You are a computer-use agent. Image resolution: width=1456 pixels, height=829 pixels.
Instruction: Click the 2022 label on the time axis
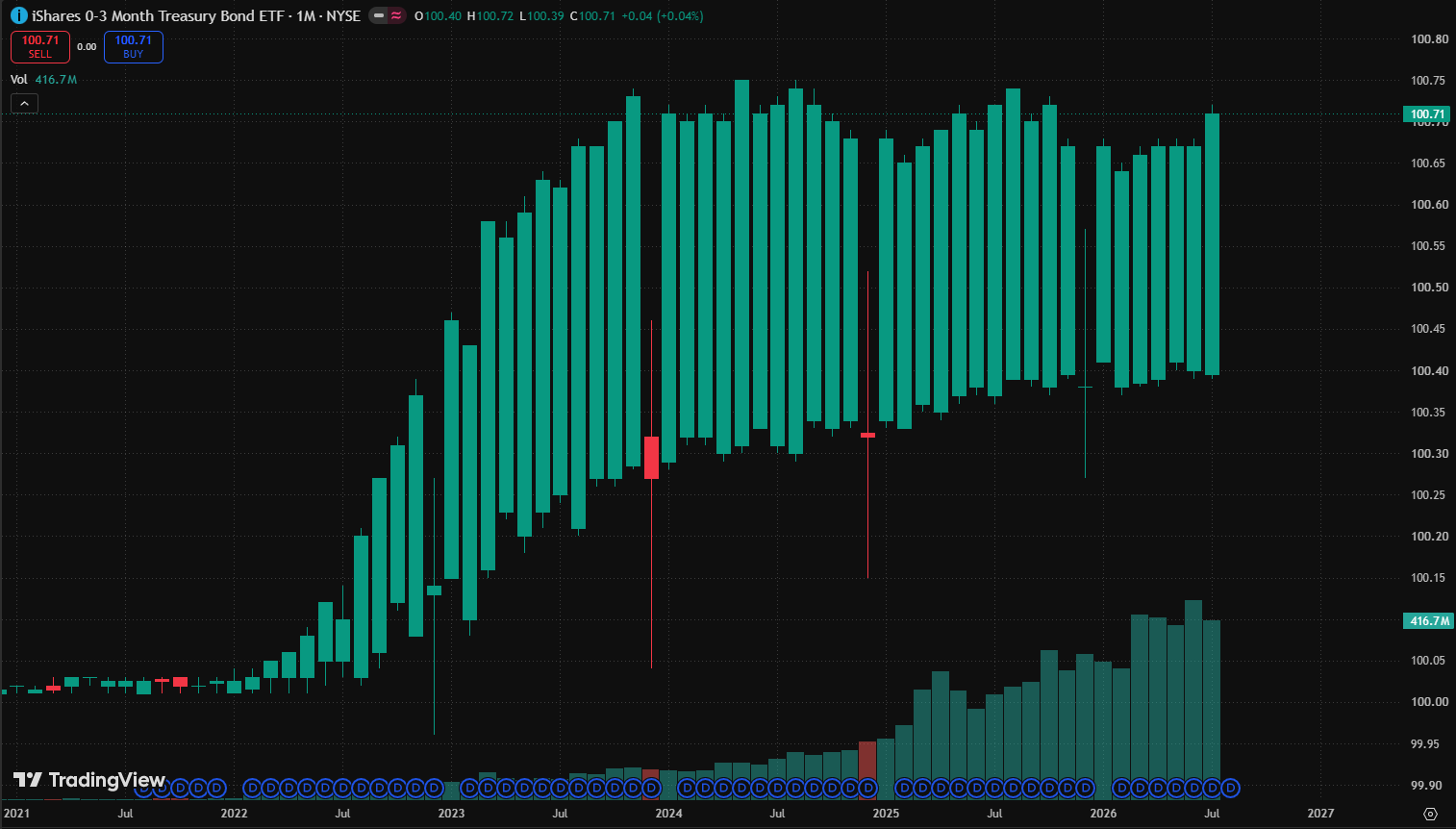coord(234,814)
